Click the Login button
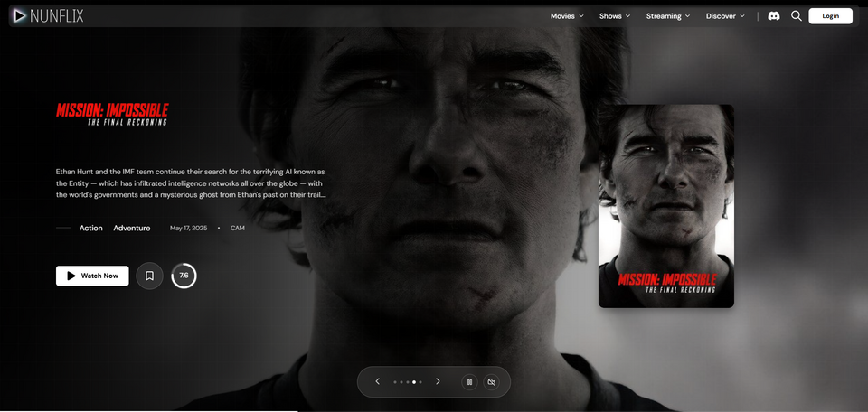The width and height of the screenshot is (868, 412). point(830,16)
